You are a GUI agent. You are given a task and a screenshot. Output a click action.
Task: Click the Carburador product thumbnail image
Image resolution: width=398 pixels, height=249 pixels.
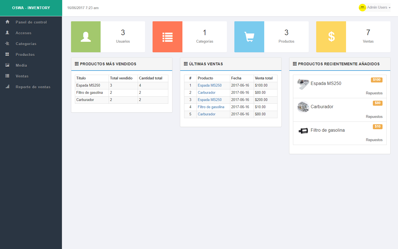point(303,107)
